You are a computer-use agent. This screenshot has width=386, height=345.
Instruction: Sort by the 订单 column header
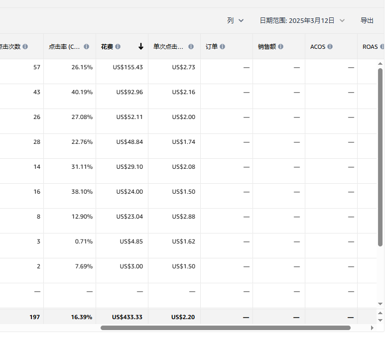click(212, 46)
